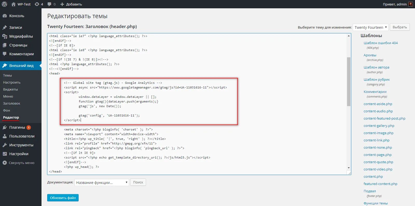The width and height of the screenshot is (415, 206).
Task: Open the Шаблон ошибки 404 template
Action: [381, 43]
